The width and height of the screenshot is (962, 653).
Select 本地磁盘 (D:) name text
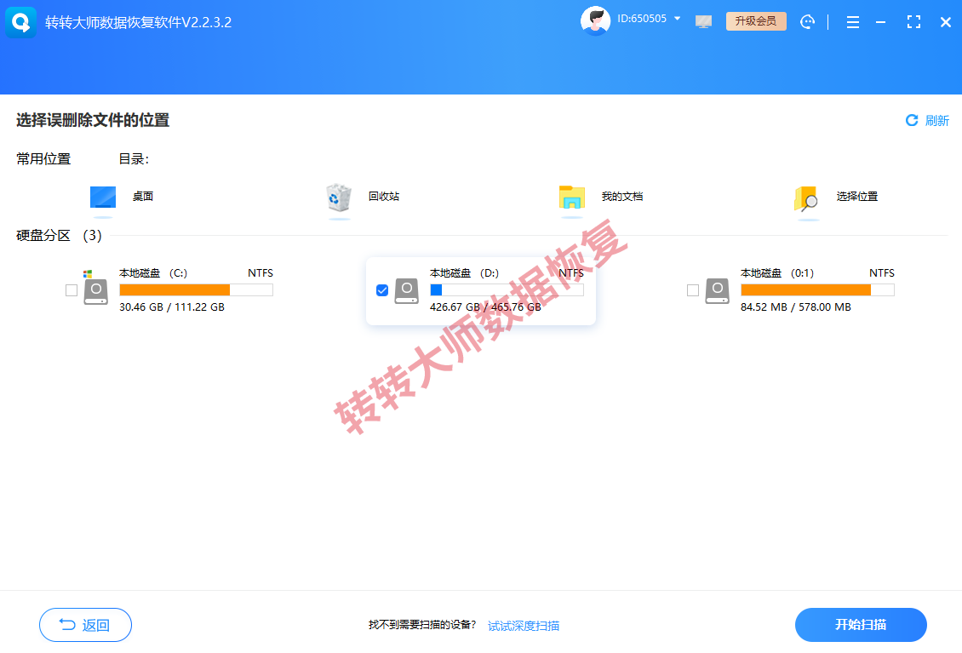coord(465,273)
